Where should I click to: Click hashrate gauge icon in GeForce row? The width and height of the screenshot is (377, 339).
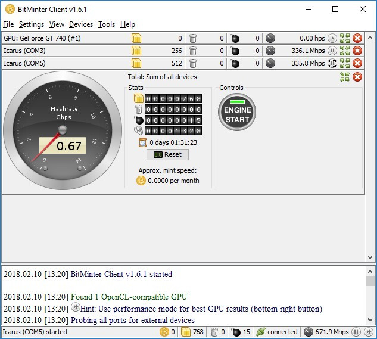[270, 38]
